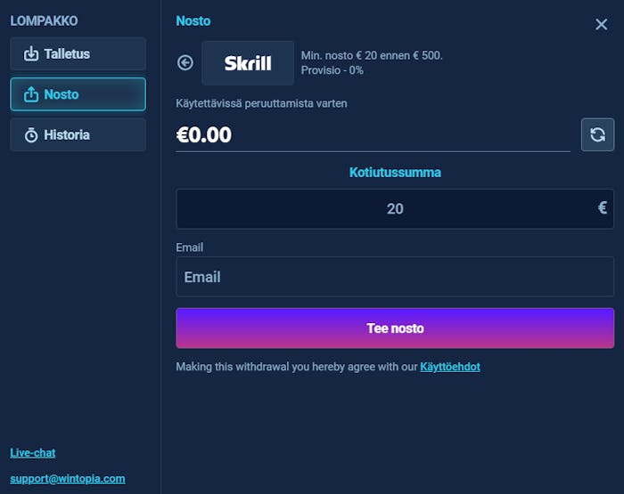Click the Kotiutussumma heading
624x494 pixels.
[x=395, y=173]
